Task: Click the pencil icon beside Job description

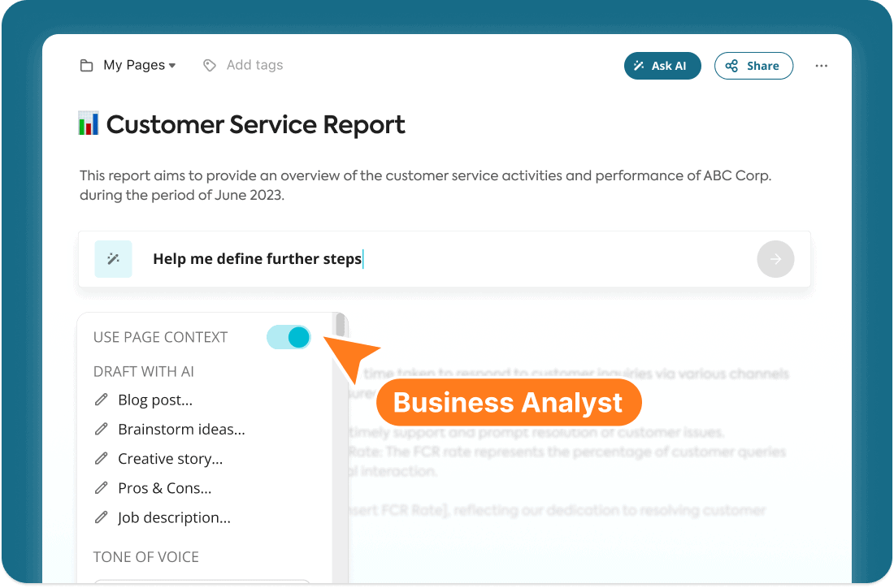Action: click(x=101, y=517)
